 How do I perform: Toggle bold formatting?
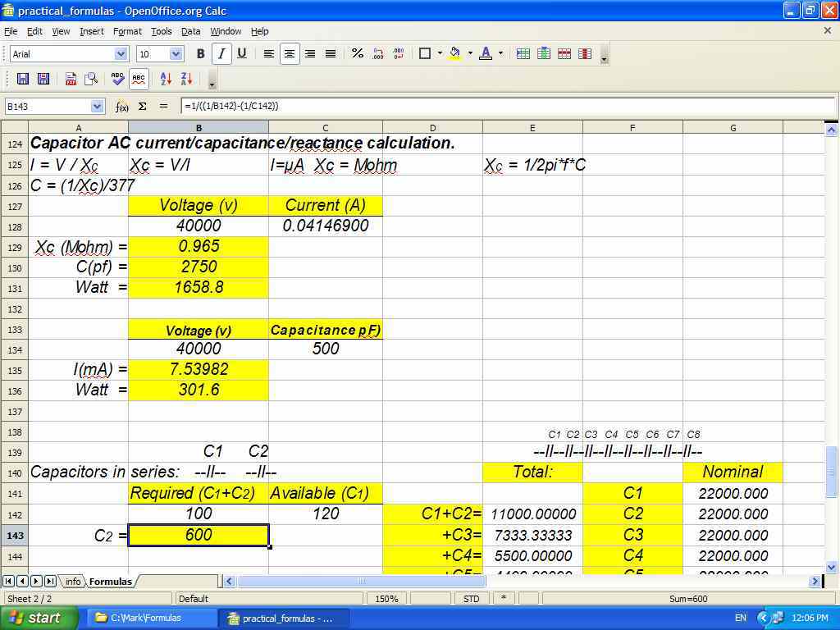click(200, 53)
